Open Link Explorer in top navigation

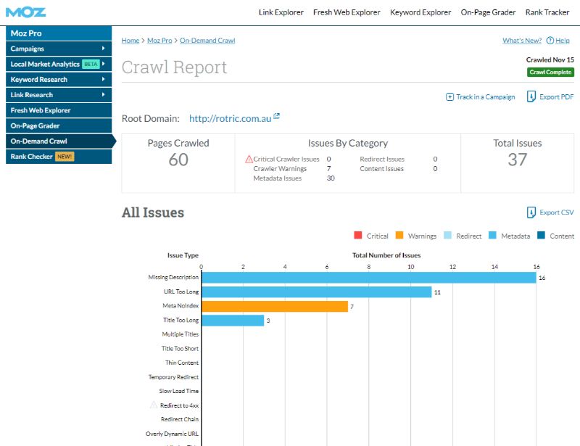281,12
